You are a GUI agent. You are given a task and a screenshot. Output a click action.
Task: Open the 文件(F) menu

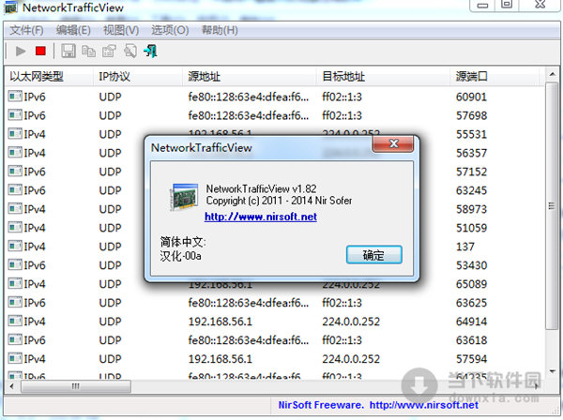[26, 30]
